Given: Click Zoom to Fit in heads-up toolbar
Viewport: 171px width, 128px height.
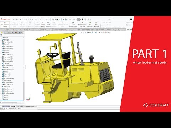Looking at the screenshot, I should tap(81, 32).
